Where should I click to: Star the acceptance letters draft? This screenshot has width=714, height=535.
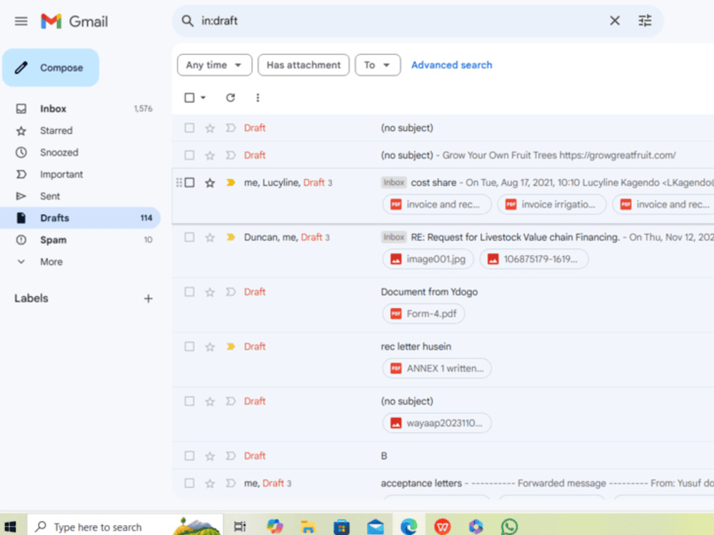[209, 483]
